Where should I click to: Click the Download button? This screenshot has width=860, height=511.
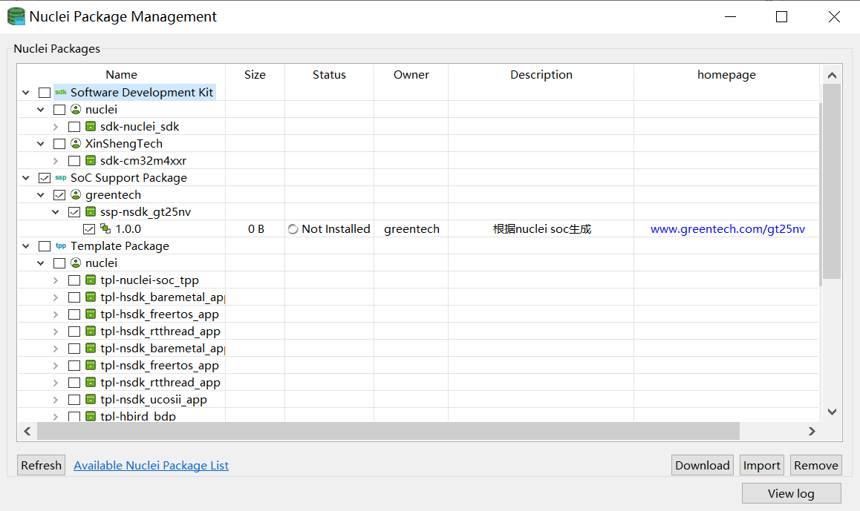702,465
